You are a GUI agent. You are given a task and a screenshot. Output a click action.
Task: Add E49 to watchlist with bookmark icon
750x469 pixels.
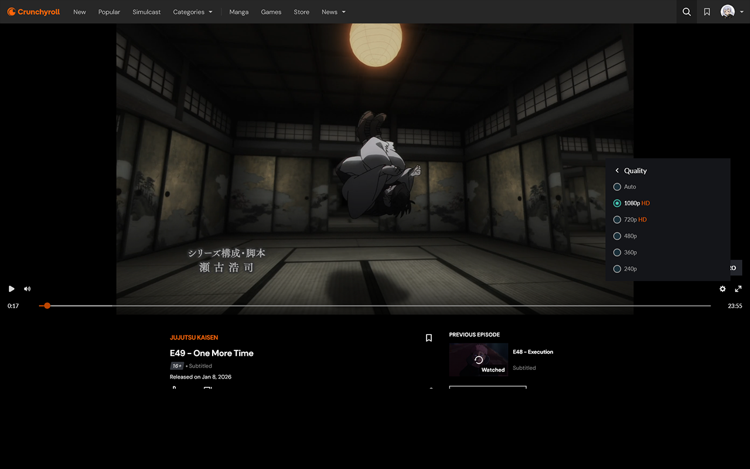pos(429,338)
